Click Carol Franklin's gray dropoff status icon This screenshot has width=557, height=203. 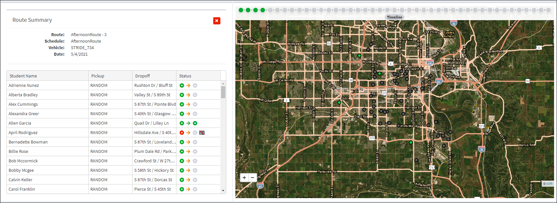coord(195,189)
